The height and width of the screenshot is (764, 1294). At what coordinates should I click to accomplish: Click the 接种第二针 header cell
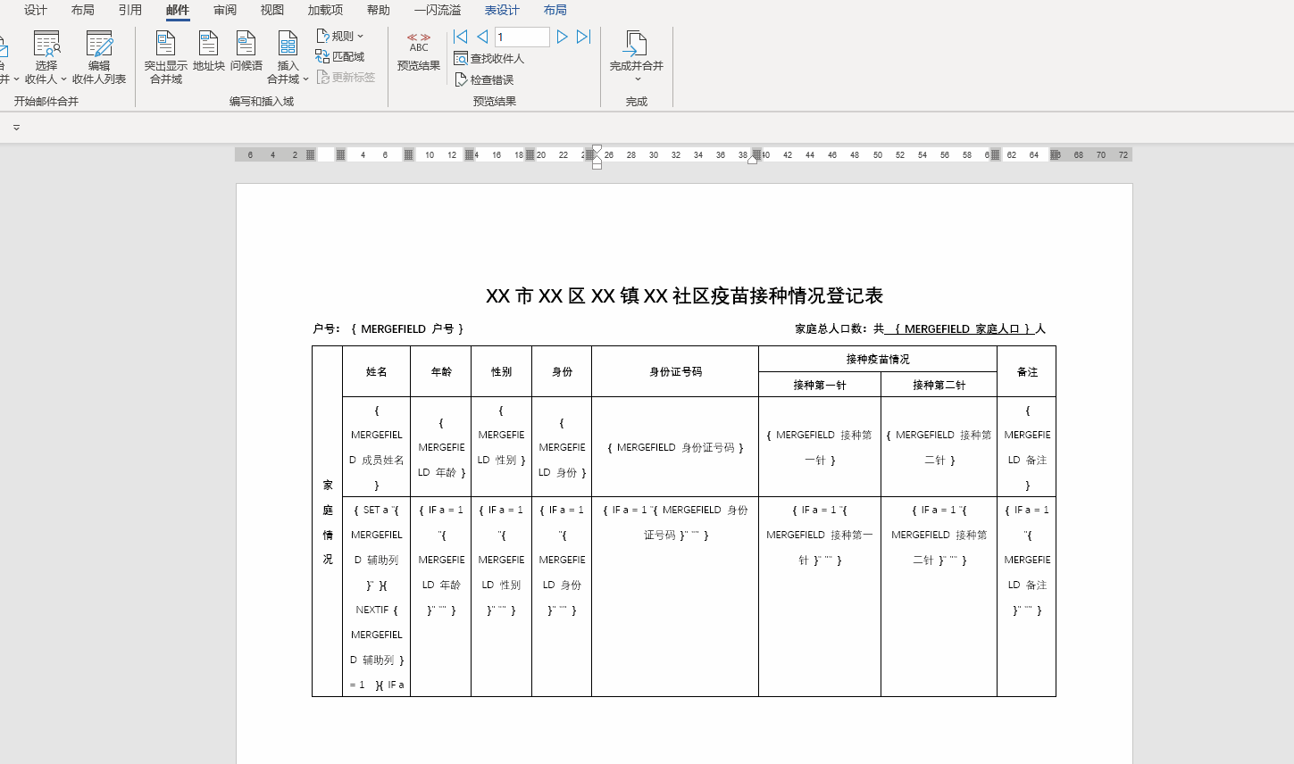tap(939, 385)
